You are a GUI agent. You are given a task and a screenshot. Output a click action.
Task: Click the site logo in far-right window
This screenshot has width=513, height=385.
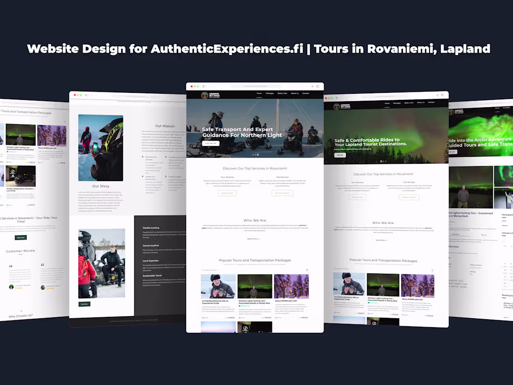(457, 112)
